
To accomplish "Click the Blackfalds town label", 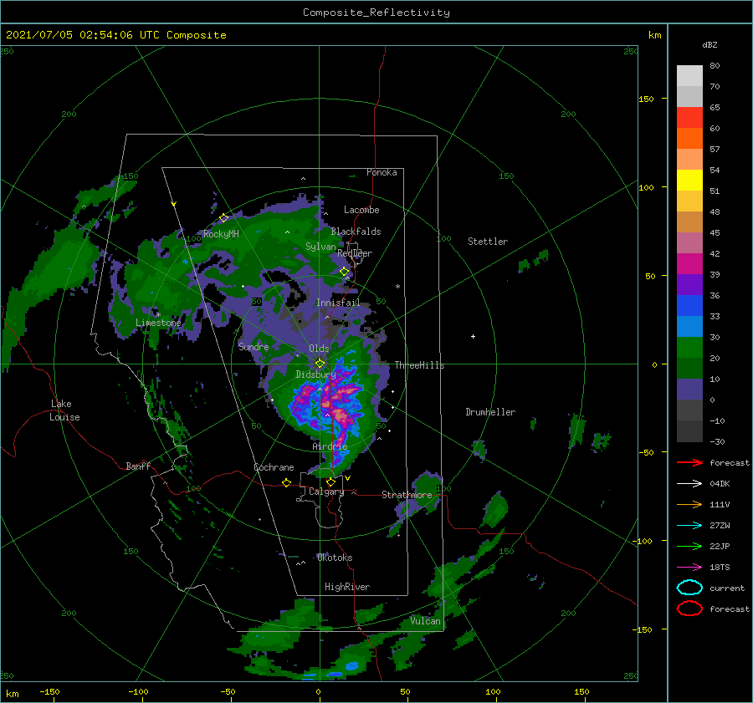I will tap(356, 232).
